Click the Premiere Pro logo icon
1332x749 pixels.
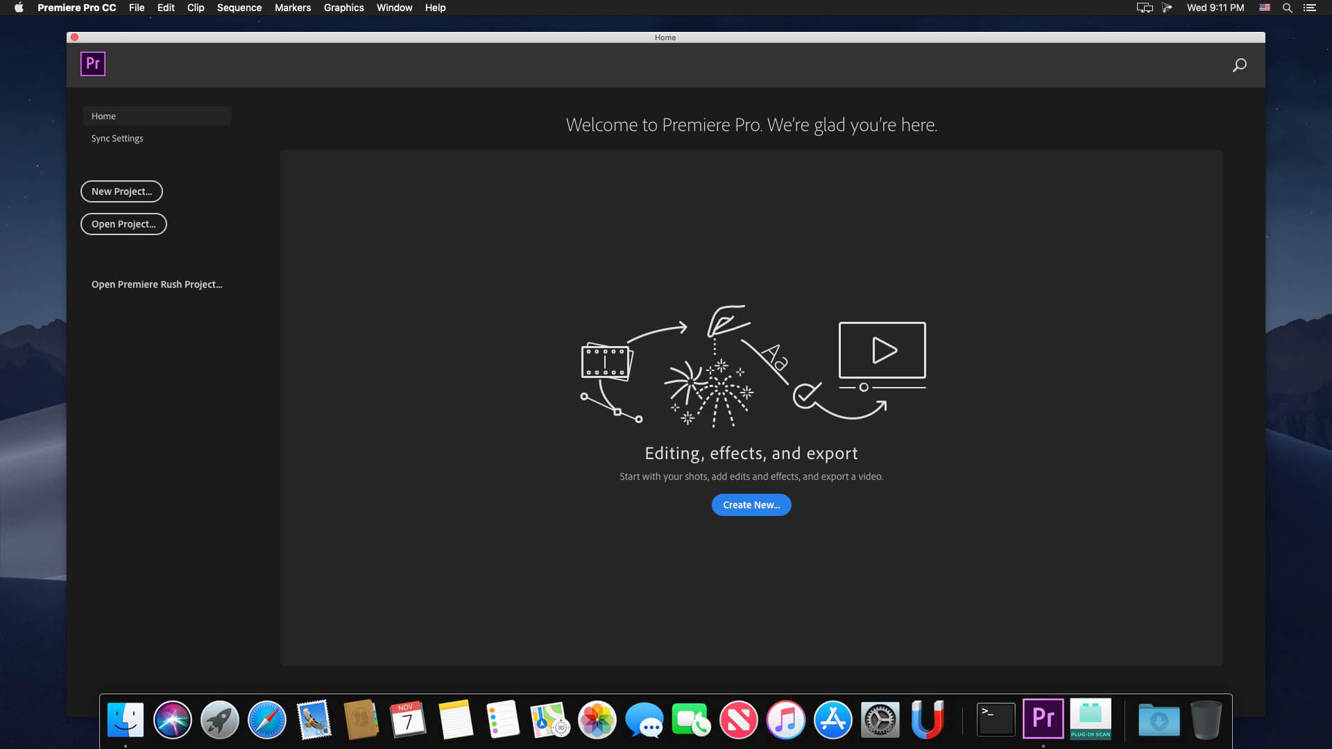(92, 63)
